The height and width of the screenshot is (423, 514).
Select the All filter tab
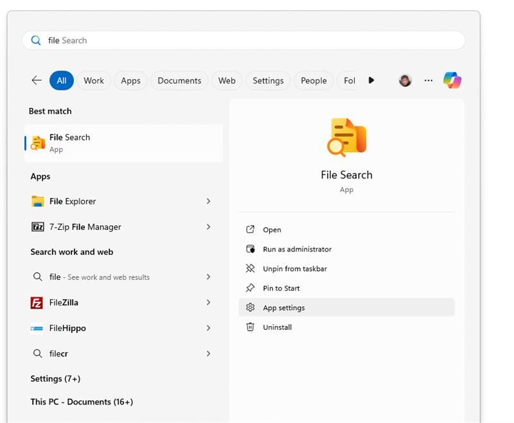click(62, 80)
